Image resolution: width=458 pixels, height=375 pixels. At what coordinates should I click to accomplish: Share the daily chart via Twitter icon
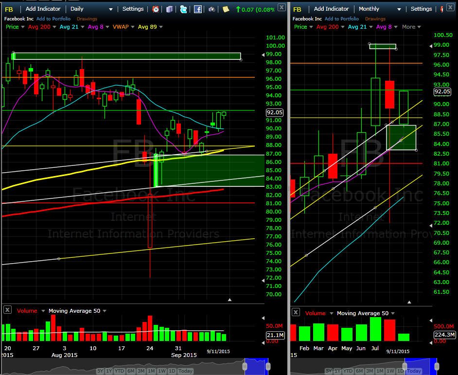tap(183, 9)
